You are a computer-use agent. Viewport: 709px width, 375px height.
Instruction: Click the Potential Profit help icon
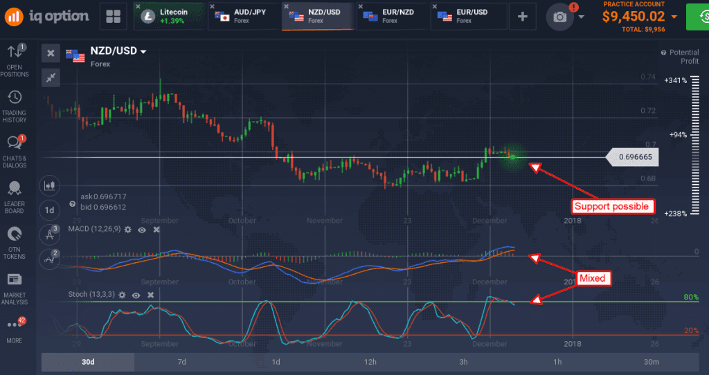663,53
